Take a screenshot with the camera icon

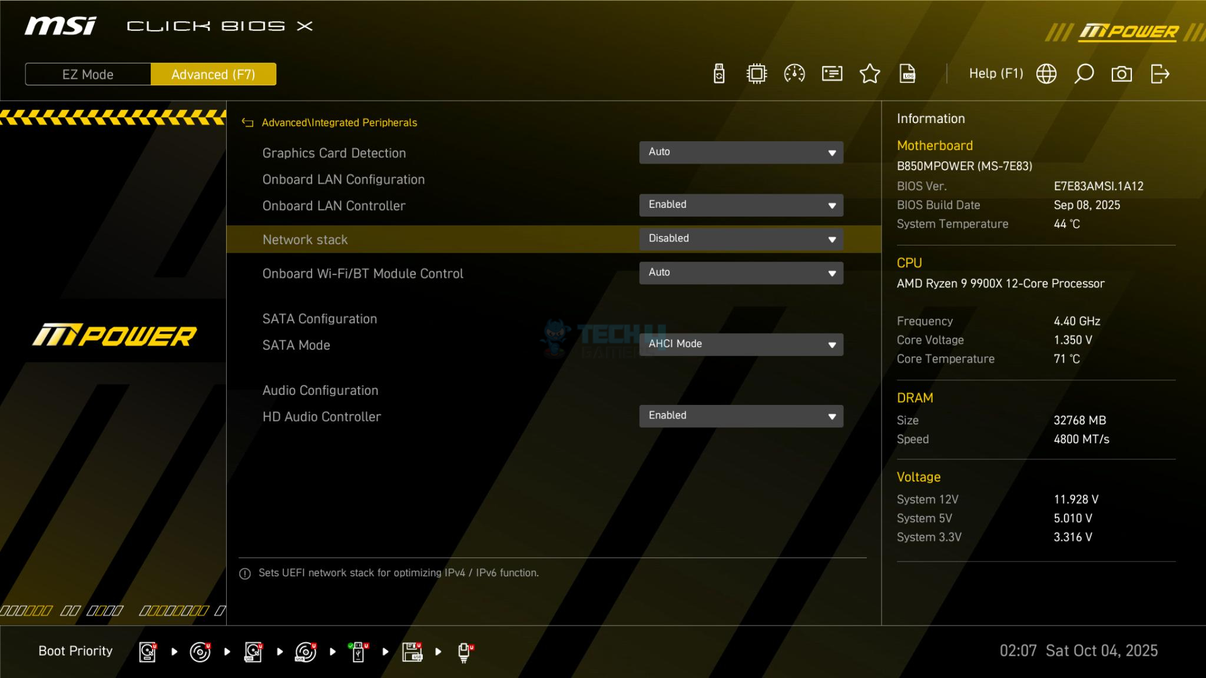[x=1122, y=74]
